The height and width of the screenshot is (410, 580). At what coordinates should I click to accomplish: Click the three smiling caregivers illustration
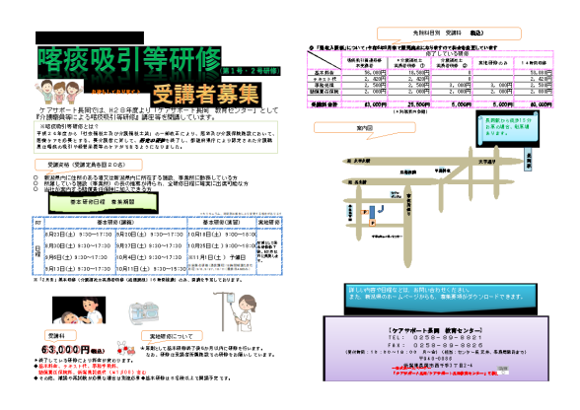57,92
